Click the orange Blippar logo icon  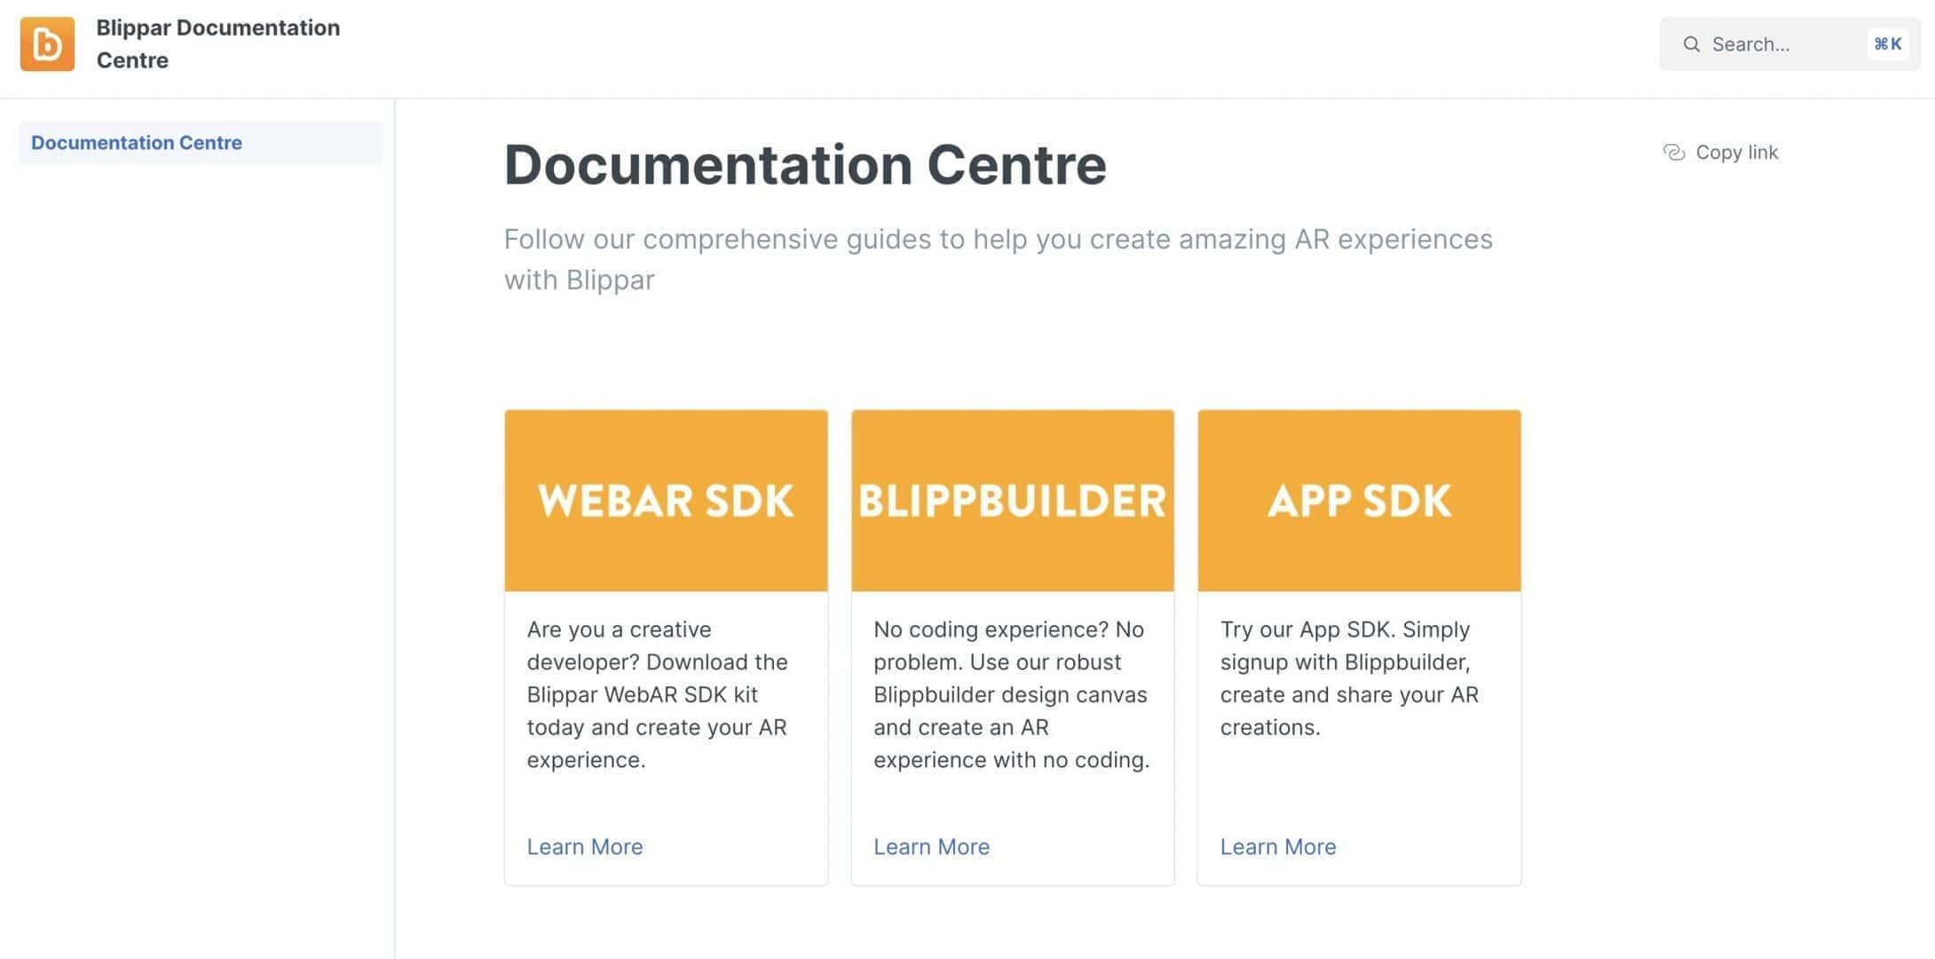click(x=47, y=44)
